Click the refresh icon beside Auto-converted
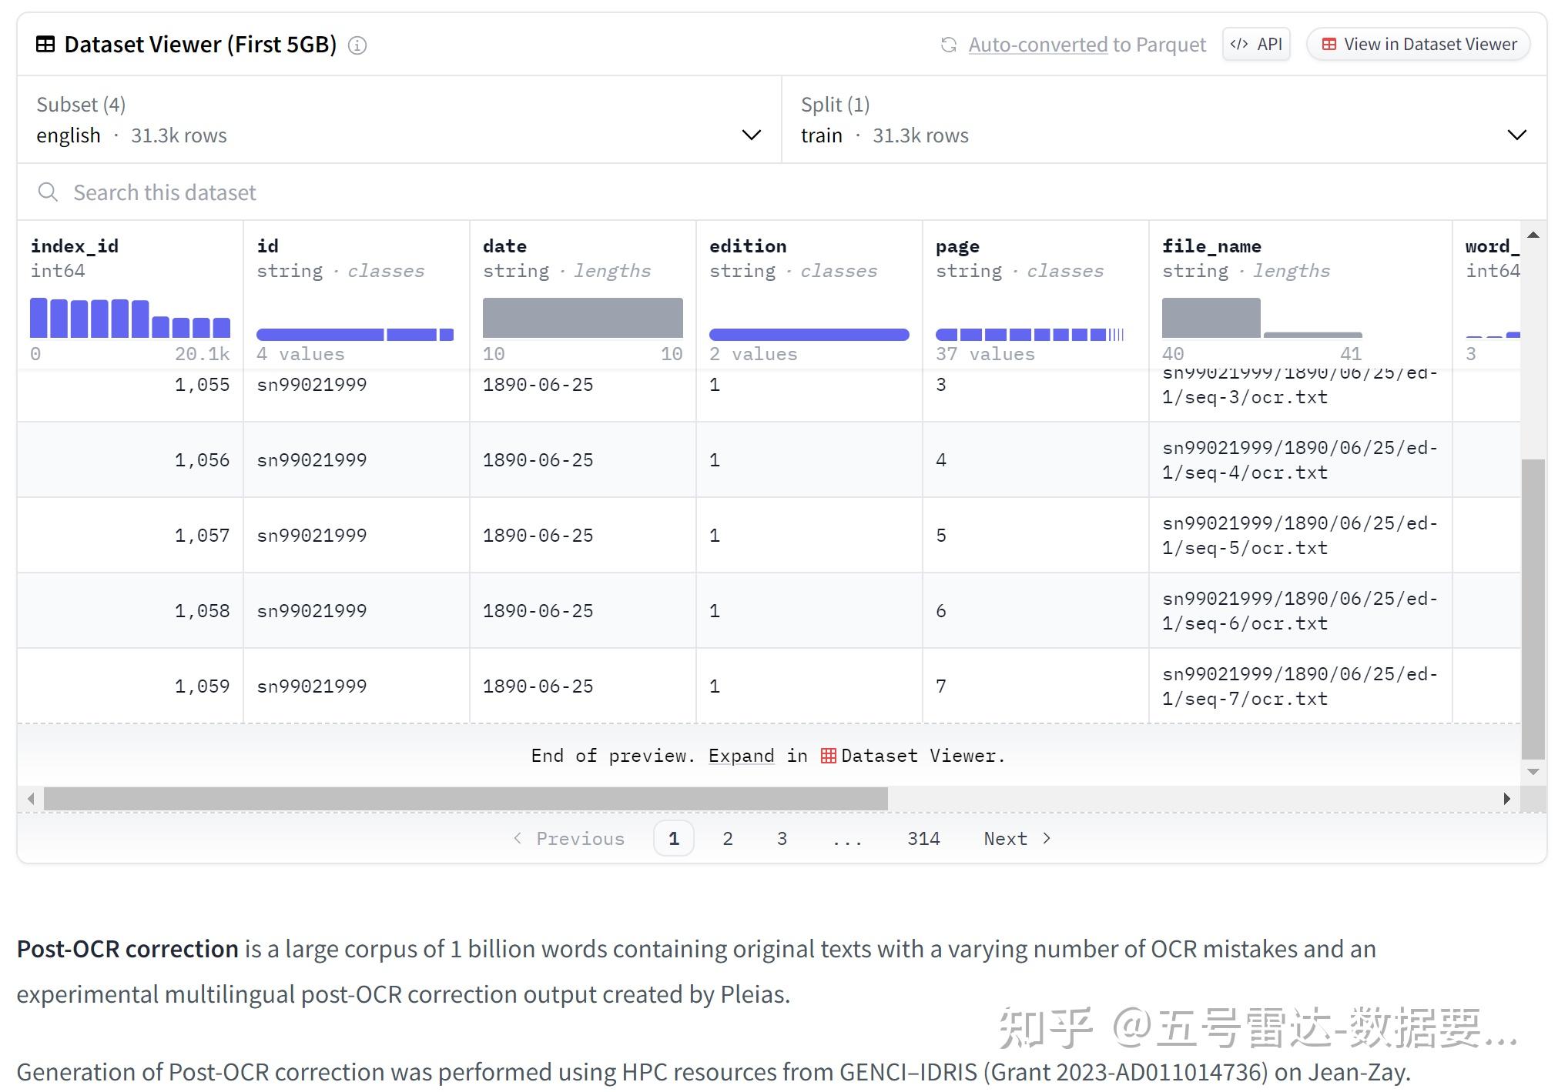Screen dimensions: 1558x1092 coord(948,45)
